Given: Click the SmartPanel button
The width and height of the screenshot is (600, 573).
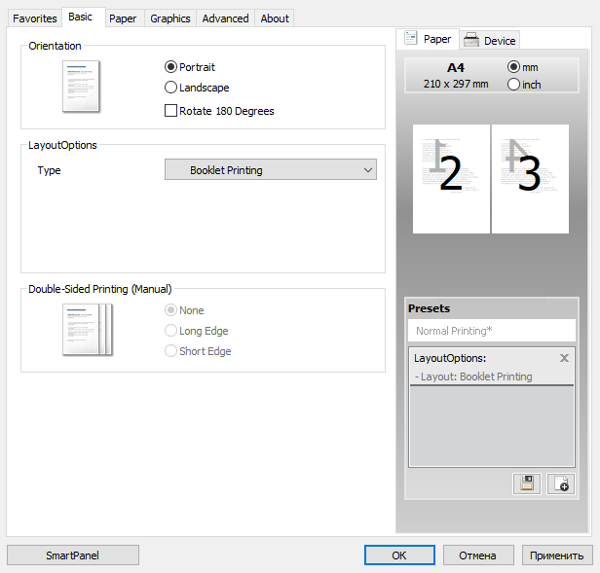Looking at the screenshot, I should coord(73,555).
